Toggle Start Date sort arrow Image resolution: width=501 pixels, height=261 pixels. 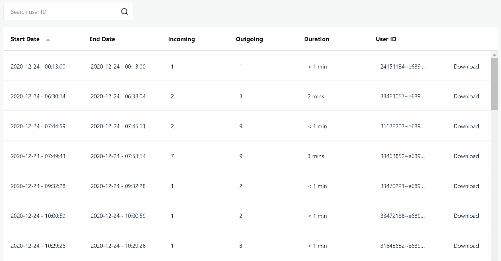(48, 40)
